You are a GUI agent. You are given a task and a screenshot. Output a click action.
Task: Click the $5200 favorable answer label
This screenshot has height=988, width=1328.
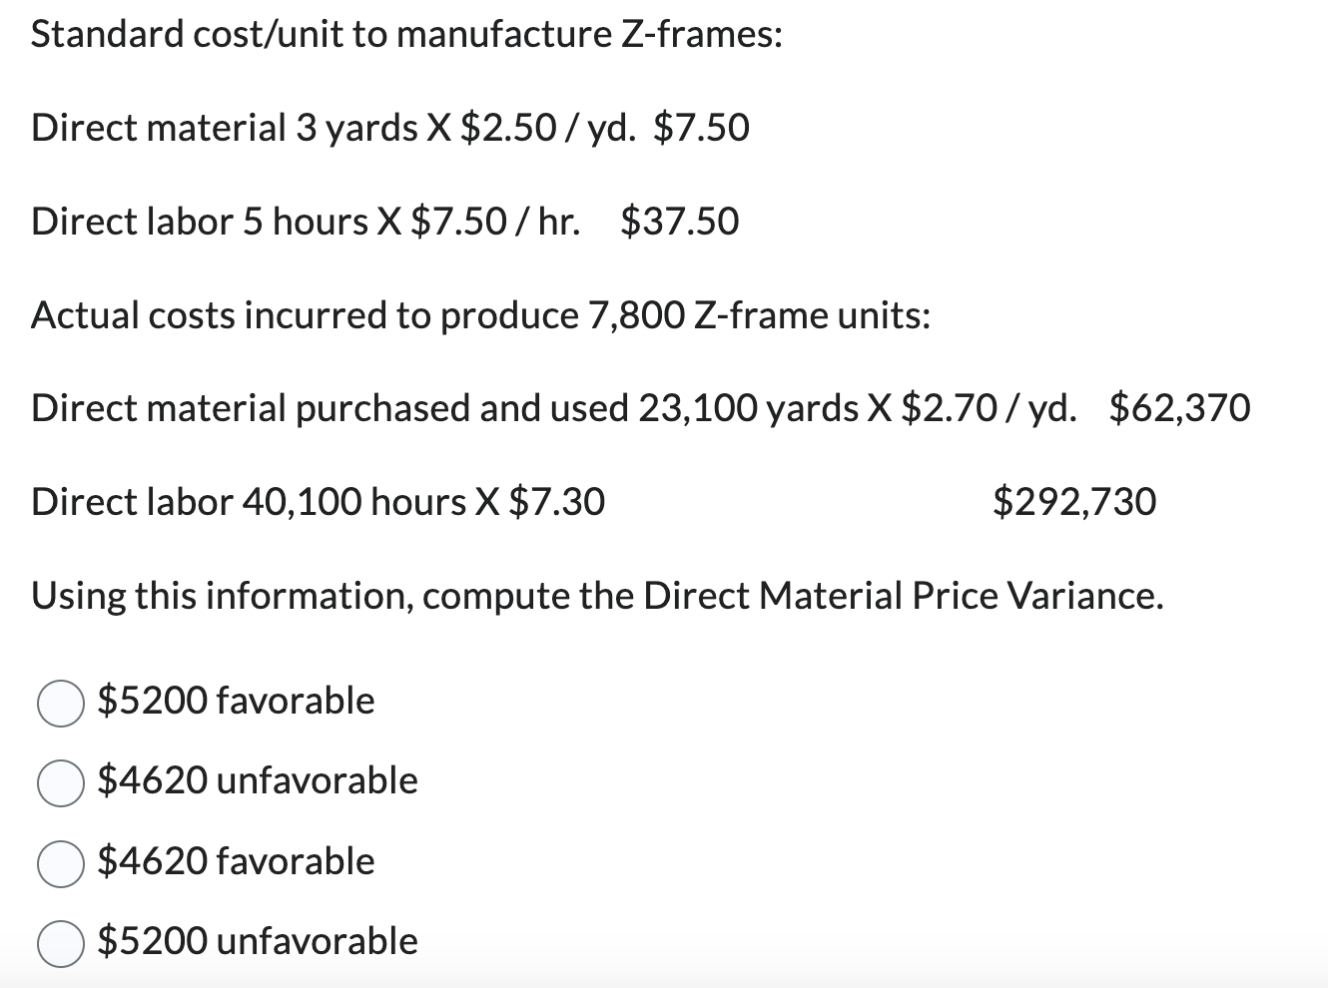click(x=234, y=702)
